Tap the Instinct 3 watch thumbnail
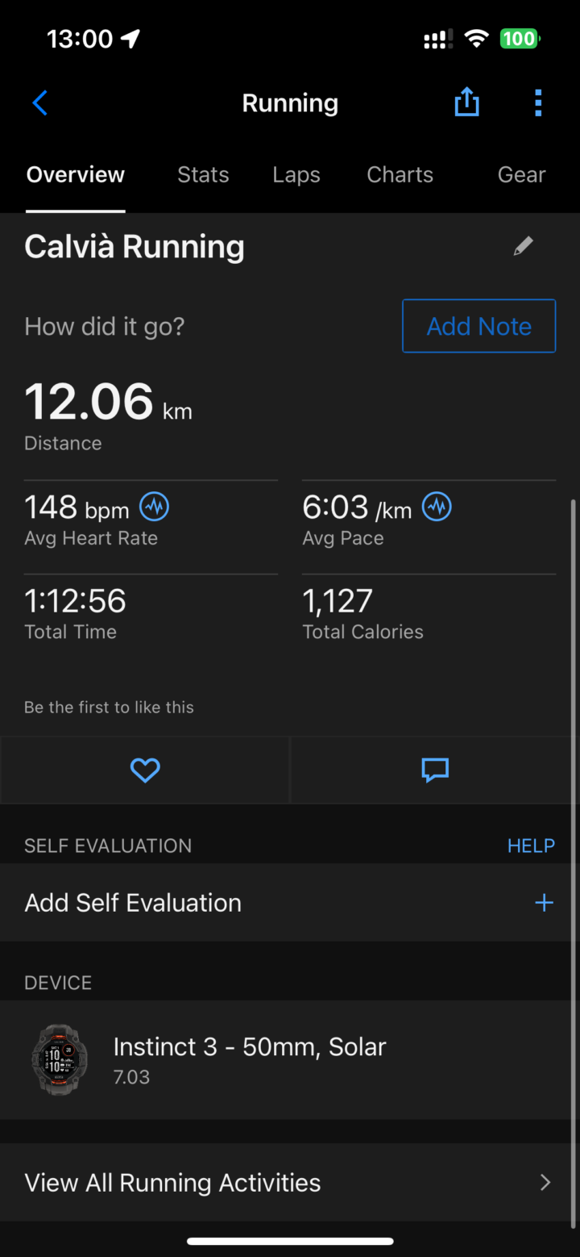 coord(58,1059)
